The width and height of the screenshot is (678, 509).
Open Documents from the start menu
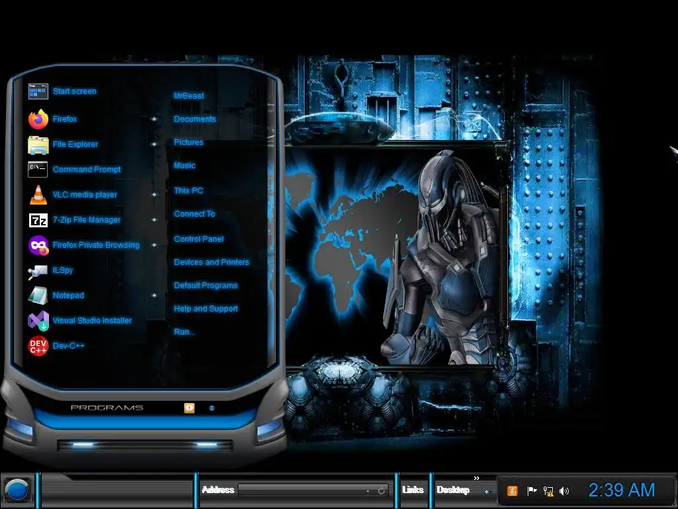tap(195, 119)
